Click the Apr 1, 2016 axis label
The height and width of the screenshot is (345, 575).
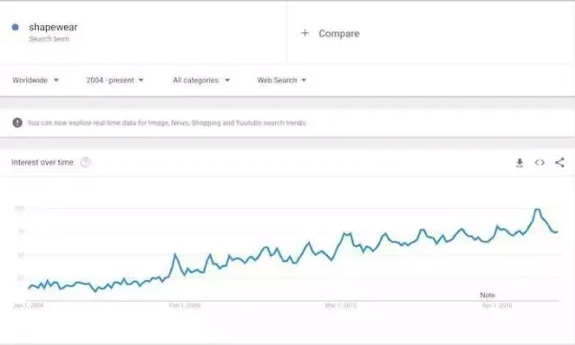click(497, 305)
